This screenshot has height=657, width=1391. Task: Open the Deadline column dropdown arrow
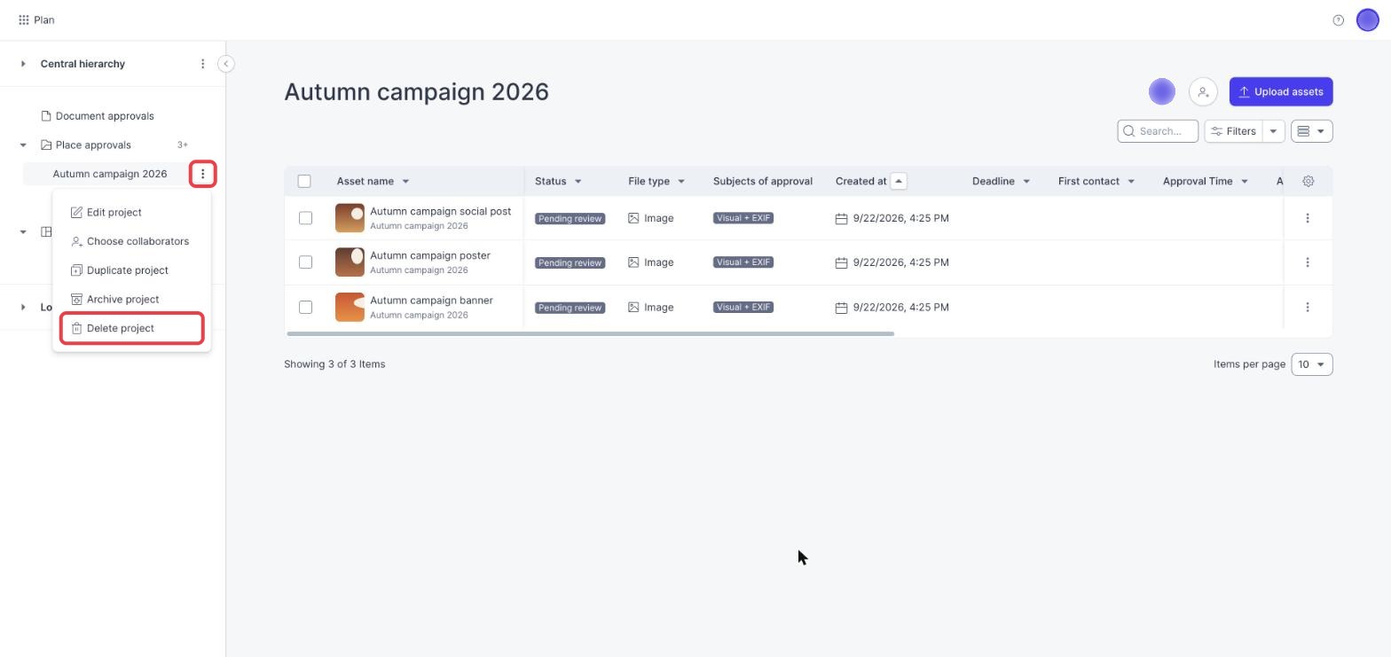[1026, 182]
